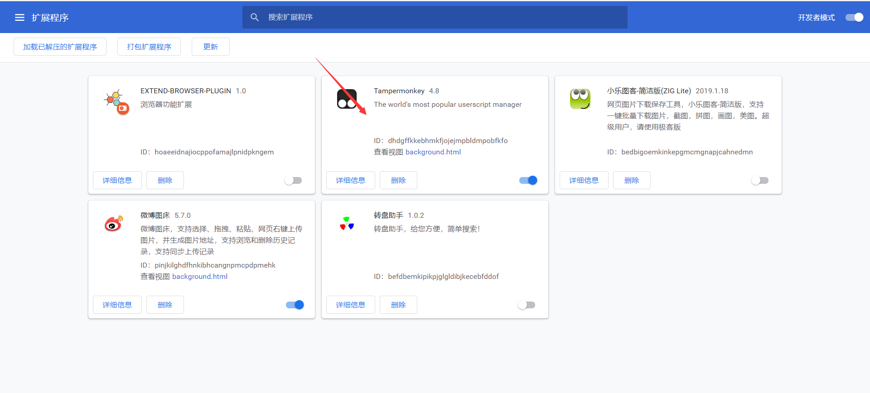This screenshot has height=393, width=870.
Task: Click the 扩展程序 page title
Action: (50, 18)
